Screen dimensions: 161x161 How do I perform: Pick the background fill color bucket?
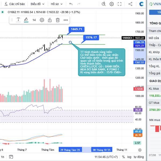26,20
